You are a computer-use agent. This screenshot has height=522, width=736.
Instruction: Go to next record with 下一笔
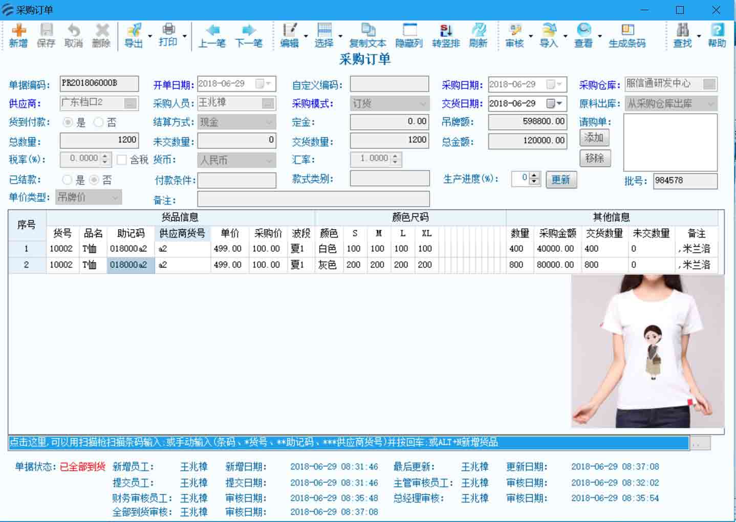pyautogui.click(x=249, y=36)
